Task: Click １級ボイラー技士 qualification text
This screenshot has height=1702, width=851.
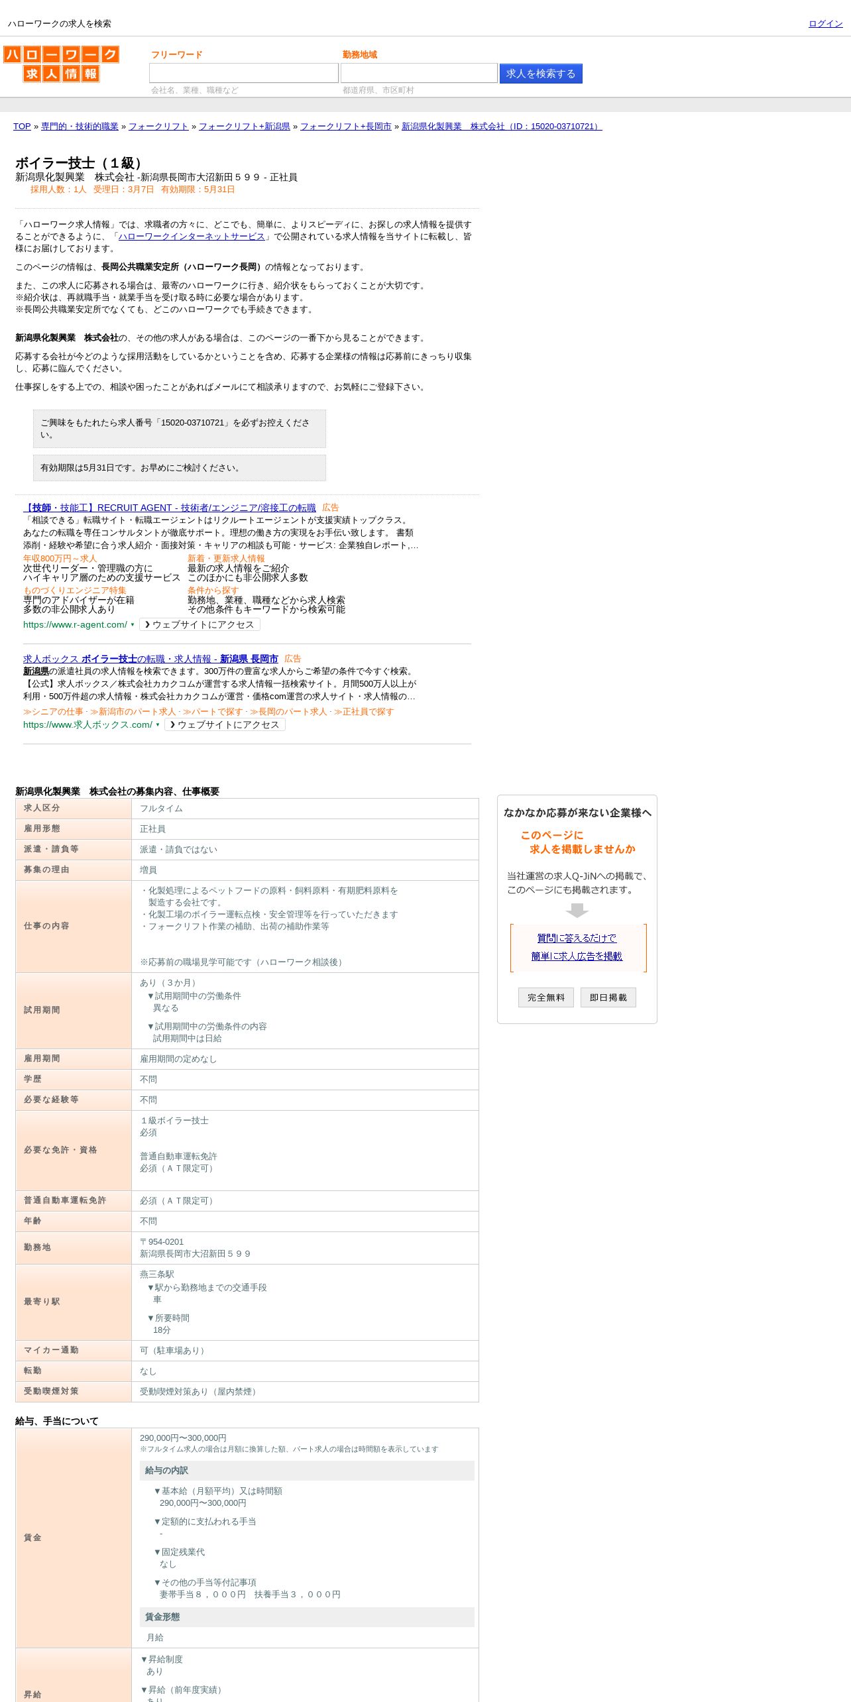Action: [x=174, y=1121]
